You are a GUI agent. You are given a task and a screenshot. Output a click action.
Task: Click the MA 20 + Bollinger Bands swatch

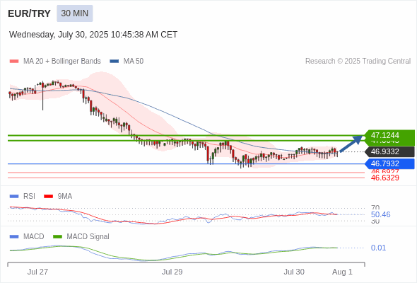point(14,62)
